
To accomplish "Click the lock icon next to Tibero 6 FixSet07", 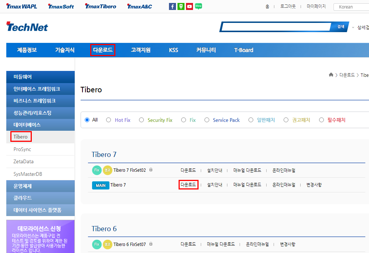I will coord(151,244).
